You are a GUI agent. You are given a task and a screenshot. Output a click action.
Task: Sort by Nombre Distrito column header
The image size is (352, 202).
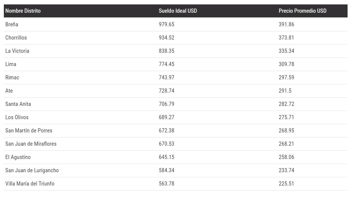coord(23,11)
